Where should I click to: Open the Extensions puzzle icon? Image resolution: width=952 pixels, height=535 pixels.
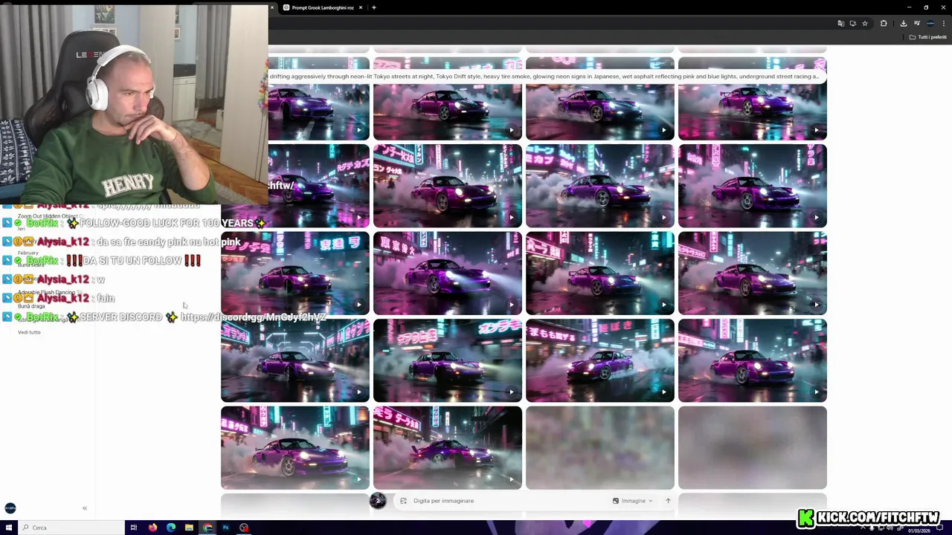[884, 23]
